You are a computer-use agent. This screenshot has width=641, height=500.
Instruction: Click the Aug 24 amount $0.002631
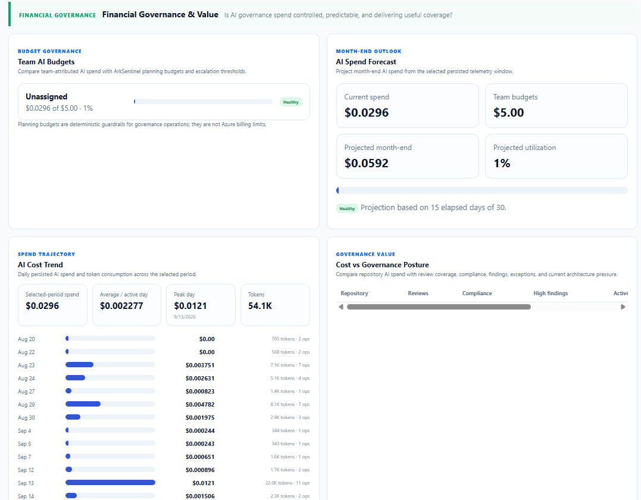click(200, 378)
